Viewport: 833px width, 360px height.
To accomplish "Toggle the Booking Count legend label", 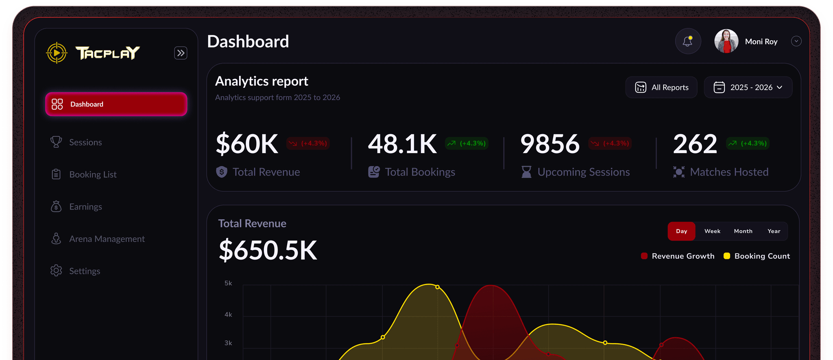I will point(762,256).
